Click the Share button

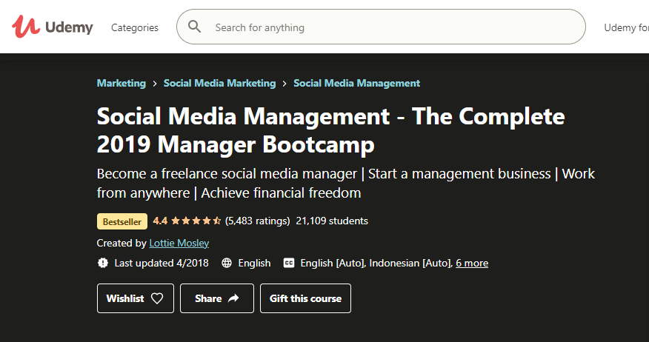(217, 298)
